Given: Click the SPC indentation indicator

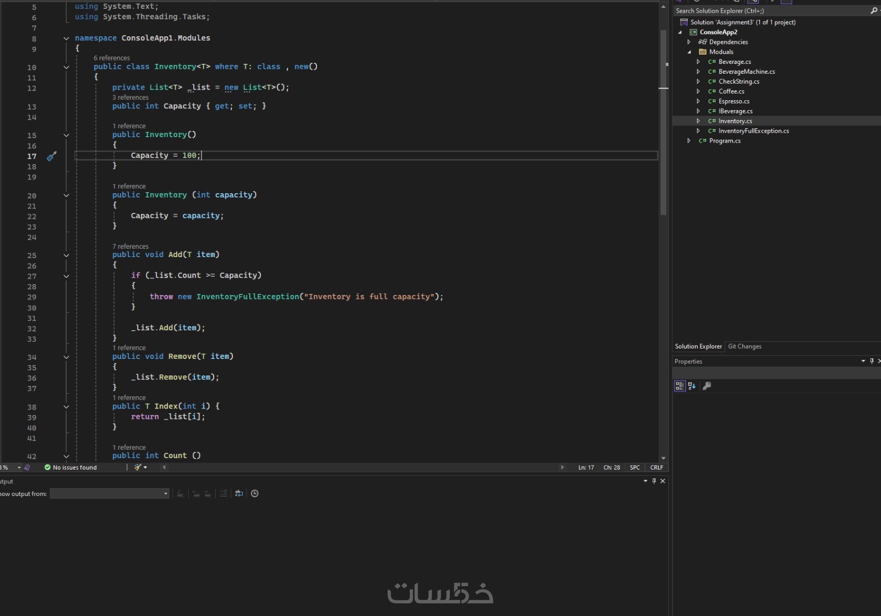Looking at the screenshot, I should click(x=635, y=467).
